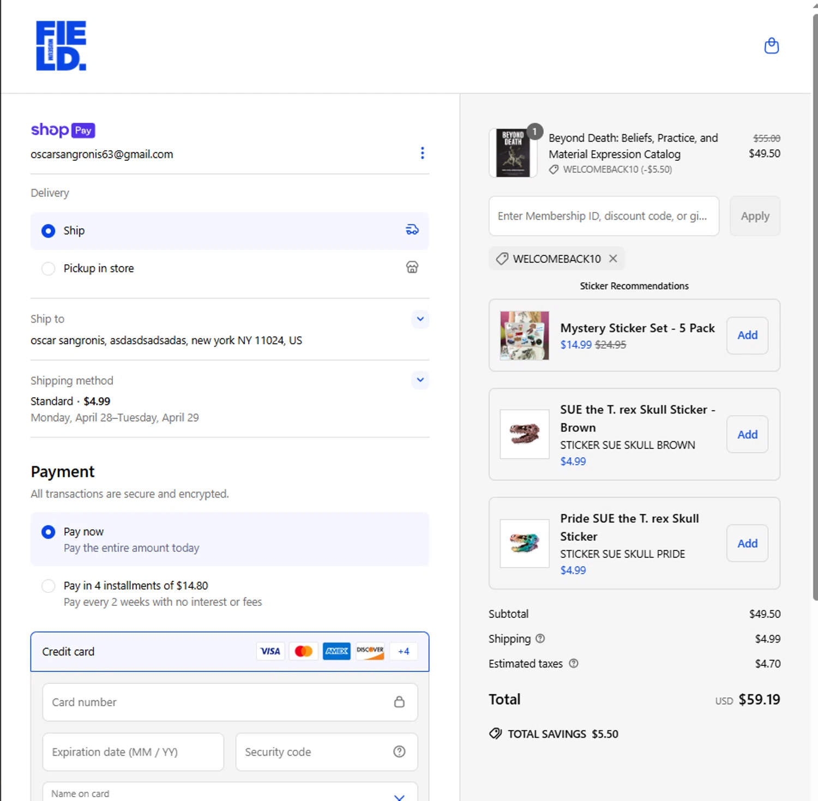Click the Security code field
The image size is (818, 801).
[327, 751]
